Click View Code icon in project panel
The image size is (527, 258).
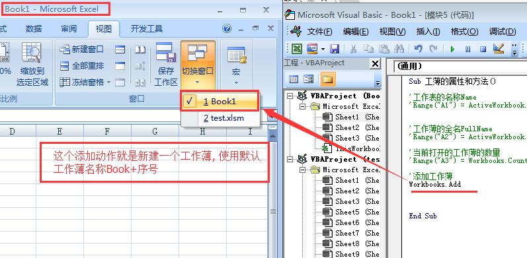294,79
